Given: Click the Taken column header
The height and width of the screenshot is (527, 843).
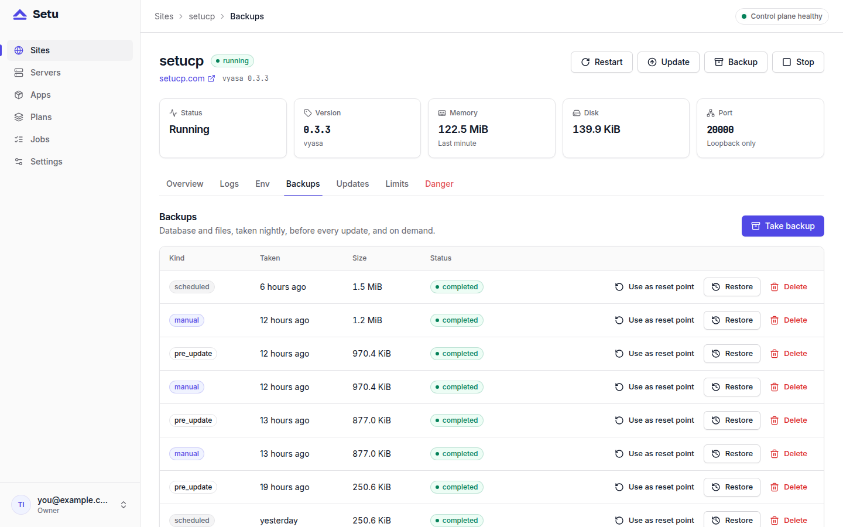Looking at the screenshot, I should click(270, 258).
